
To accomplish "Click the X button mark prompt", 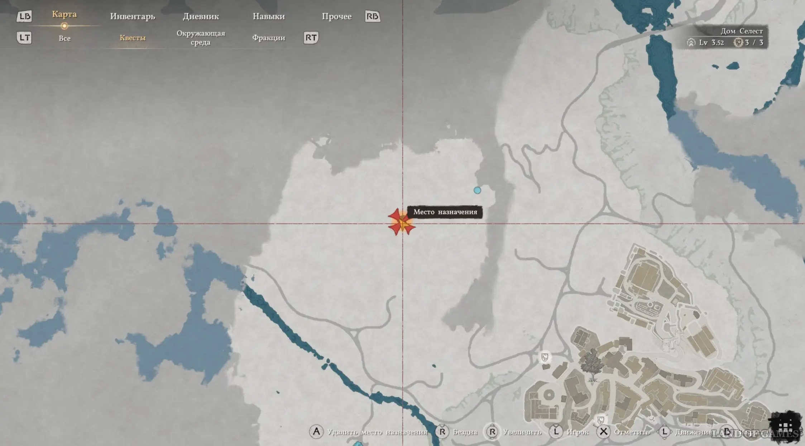I will tap(604, 432).
